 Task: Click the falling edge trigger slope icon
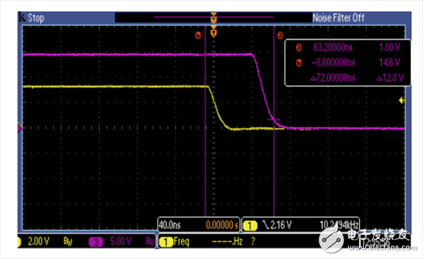coord(266,225)
